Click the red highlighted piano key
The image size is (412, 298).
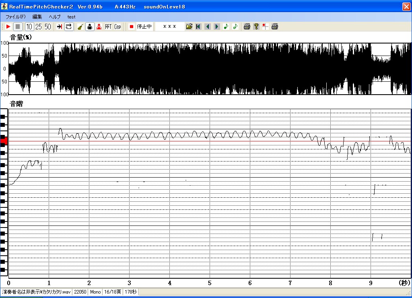4,141
